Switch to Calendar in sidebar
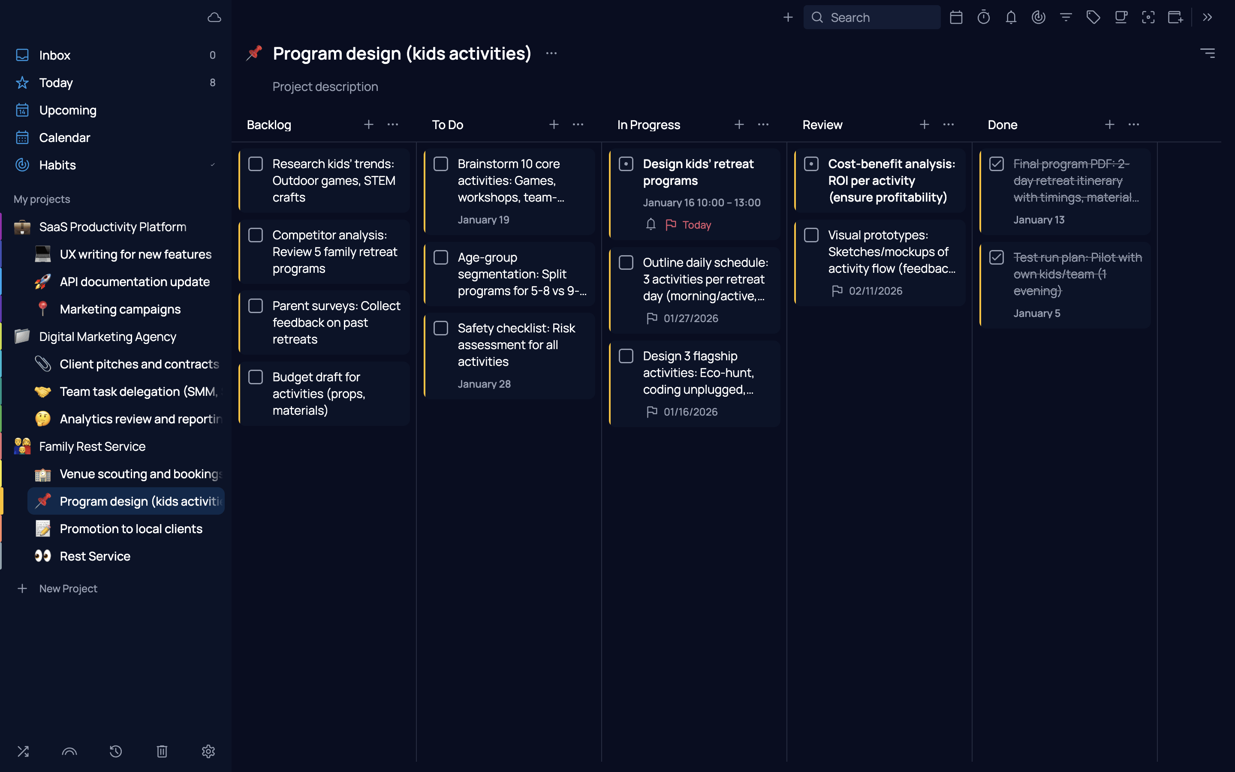This screenshot has width=1235, height=772. [x=64, y=137]
